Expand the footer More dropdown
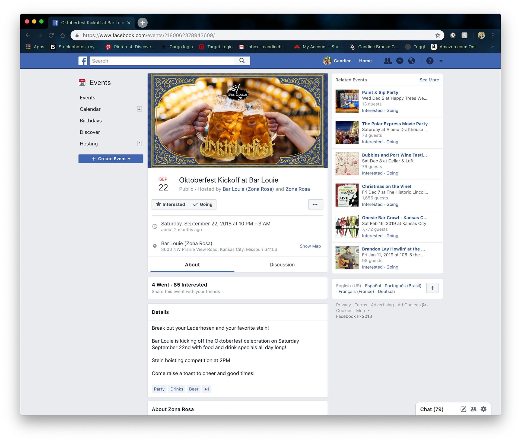The height and width of the screenshot is (442, 521). [x=363, y=311]
